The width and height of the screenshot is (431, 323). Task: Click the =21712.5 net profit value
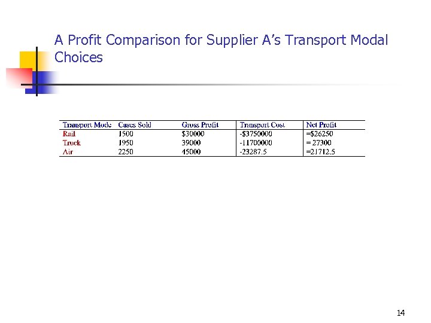pos(320,152)
